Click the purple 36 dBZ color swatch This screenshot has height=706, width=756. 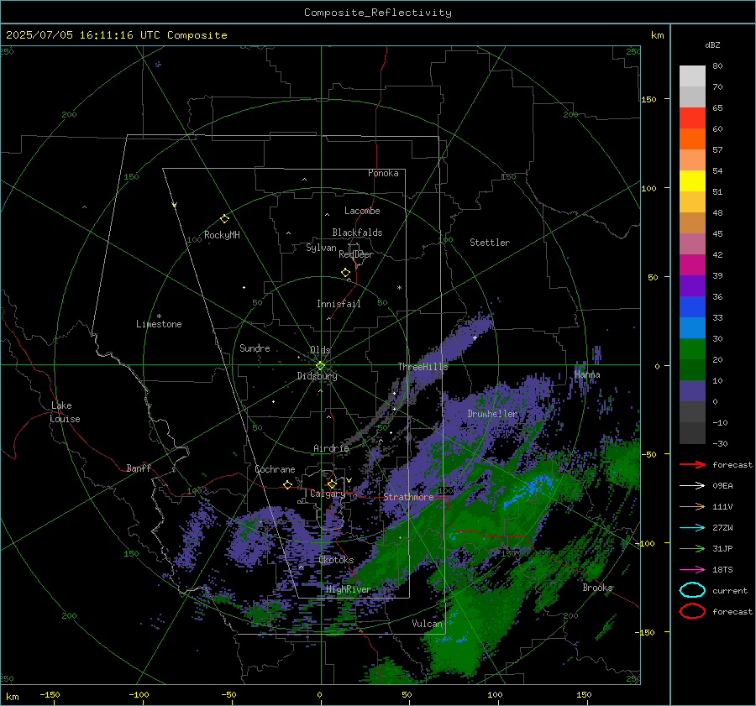pos(692,285)
